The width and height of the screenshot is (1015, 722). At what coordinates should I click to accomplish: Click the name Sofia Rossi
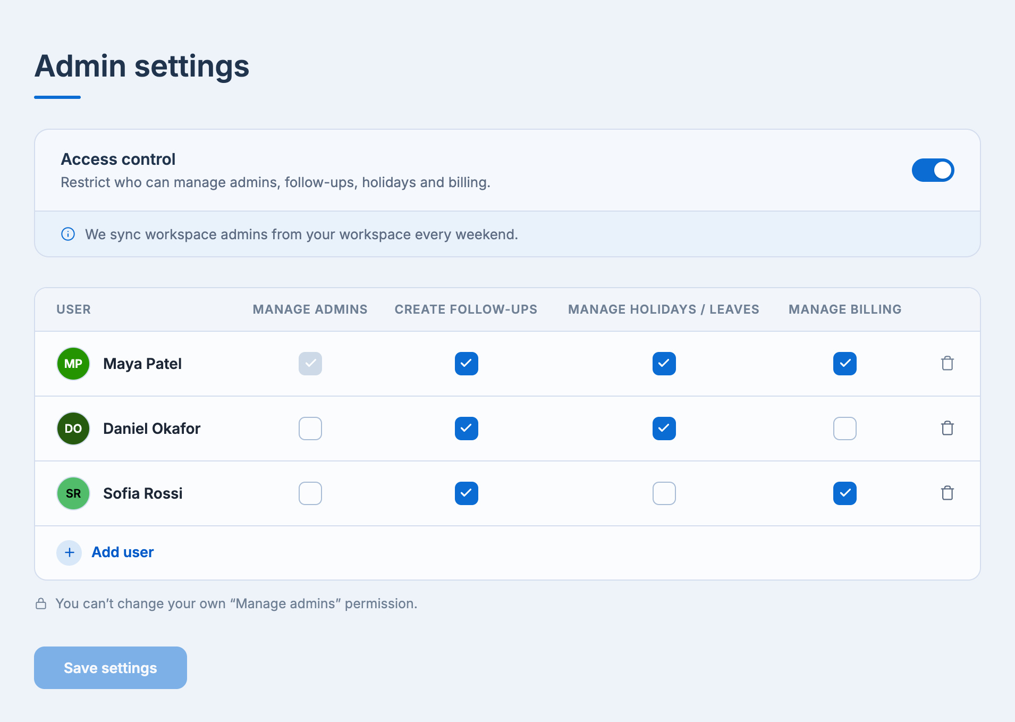pyautogui.click(x=143, y=493)
